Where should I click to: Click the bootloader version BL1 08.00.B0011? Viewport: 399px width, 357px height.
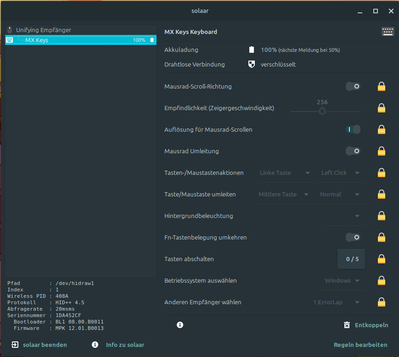coord(79,322)
